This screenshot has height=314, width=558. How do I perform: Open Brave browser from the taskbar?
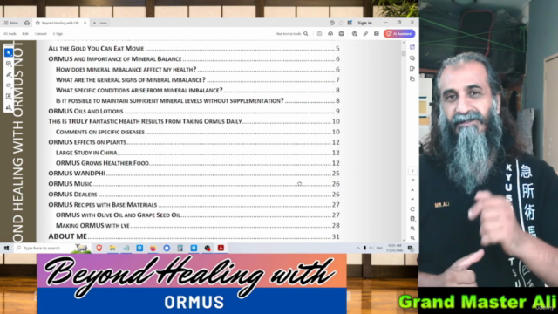[x=99, y=248]
